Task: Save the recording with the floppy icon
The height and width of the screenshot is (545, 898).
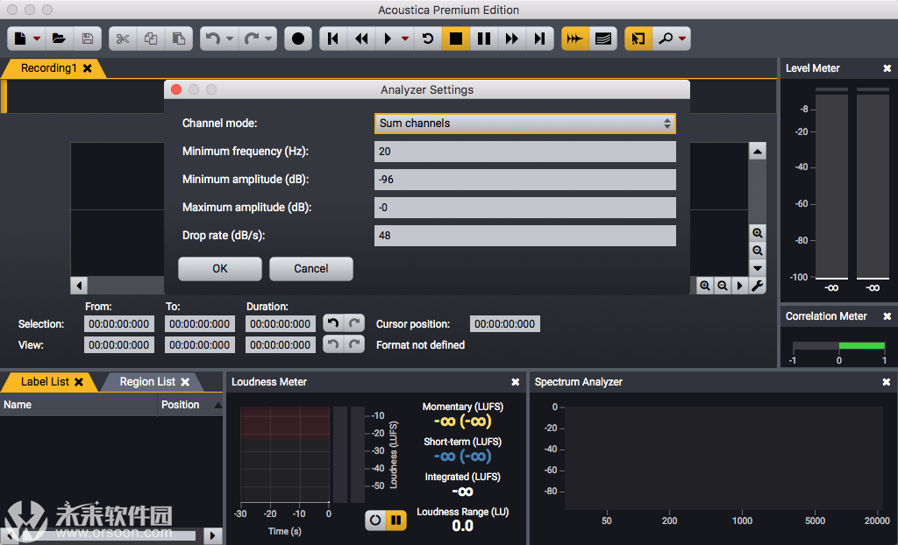Action: pyautogui.click(x=88, y=39)
